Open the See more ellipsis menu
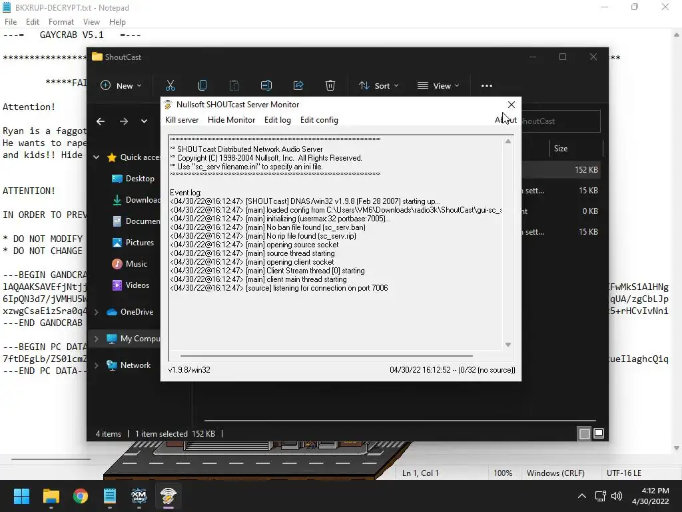This screenshot has width=682, height=512. (487, 86)
